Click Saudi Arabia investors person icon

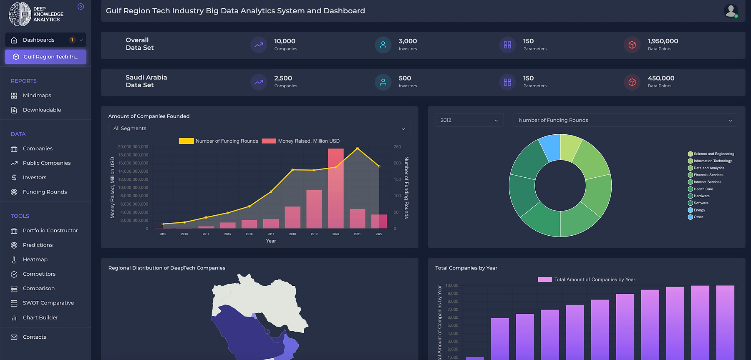(x=383, y=82)
